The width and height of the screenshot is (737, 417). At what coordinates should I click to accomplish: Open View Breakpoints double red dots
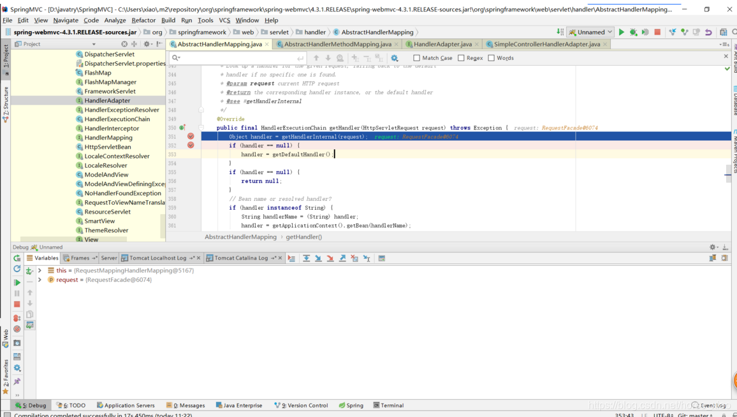(x=17, y=318)
